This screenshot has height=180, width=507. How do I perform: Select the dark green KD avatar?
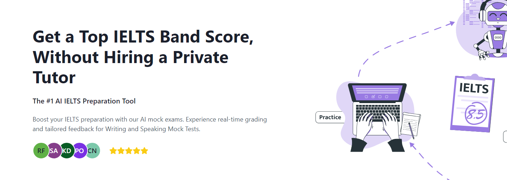pyautogui.click(x=67, y=151)
